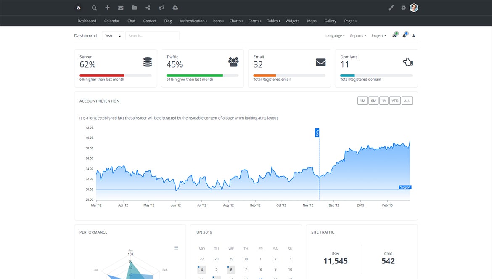Select calendar day 30
The height and width of the screenshot is (279, 492).
[x=246, y=259]
